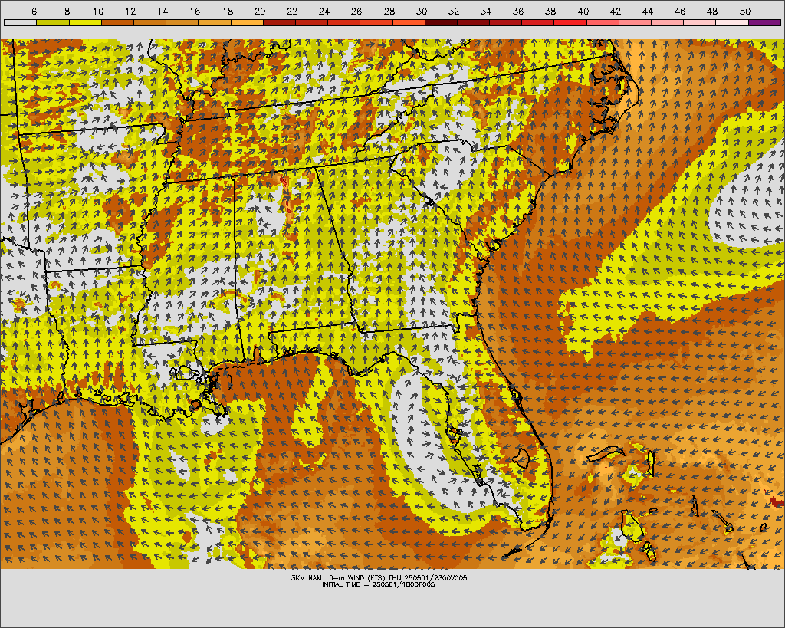785x628 pixels.
Task: Pick the maroon swatch for 32–34 knots
Action: coord(474,22)
